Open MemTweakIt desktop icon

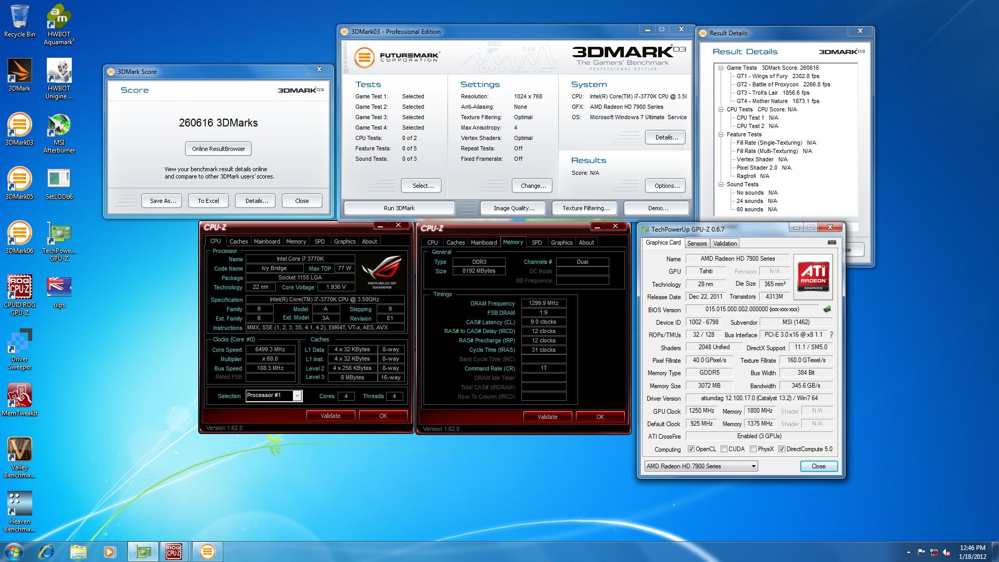tap(20, 400)
